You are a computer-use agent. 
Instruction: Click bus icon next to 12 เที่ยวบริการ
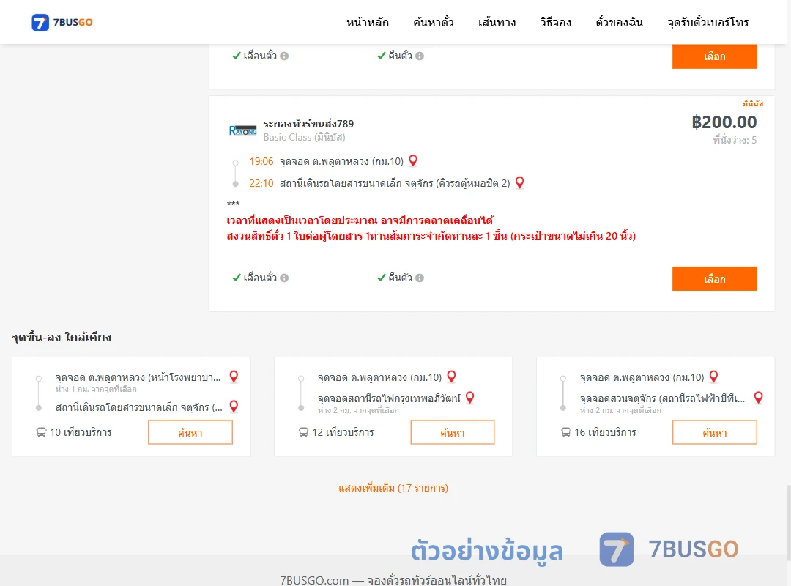[x=303, y=433]
